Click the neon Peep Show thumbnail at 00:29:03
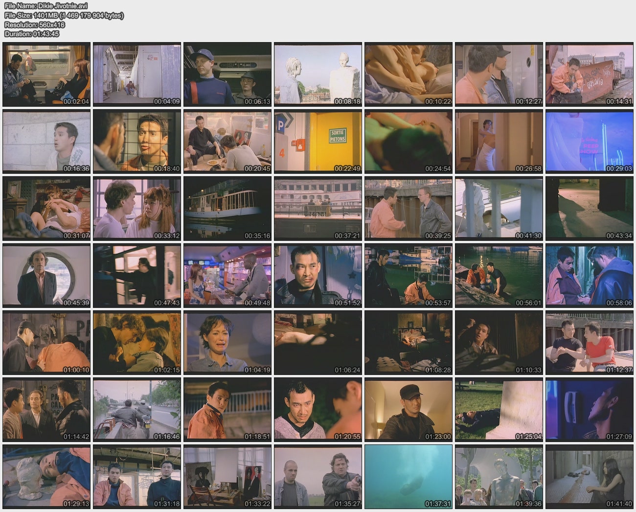The width and height of the screenshot is (636, 512). pyautogui.click(x=589, y=141)
